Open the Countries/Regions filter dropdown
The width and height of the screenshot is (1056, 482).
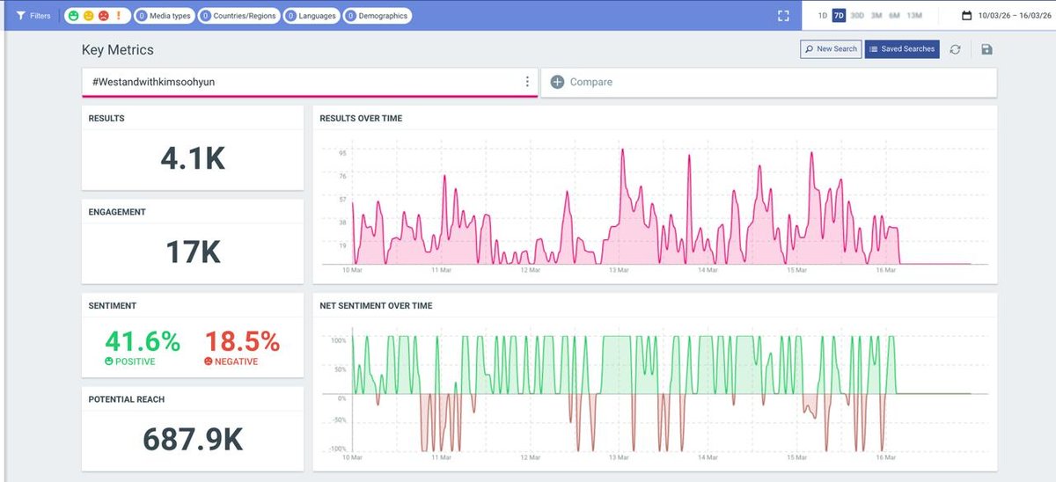(x=239, y=16)
